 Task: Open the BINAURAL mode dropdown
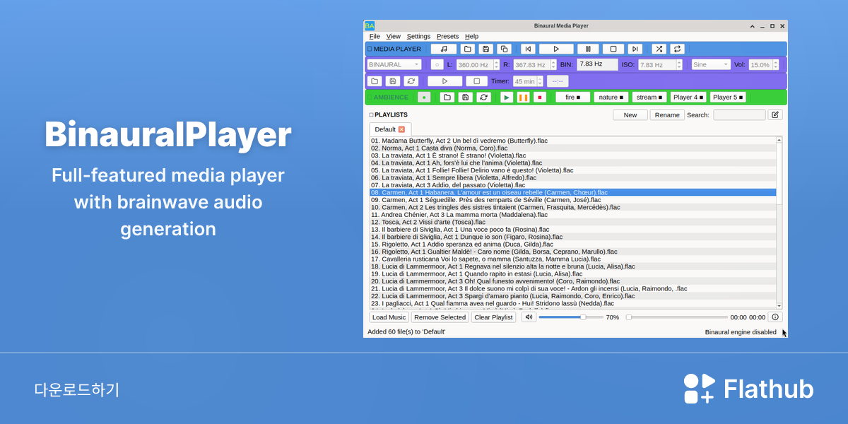pyautogui.click(x=394, y=64)
